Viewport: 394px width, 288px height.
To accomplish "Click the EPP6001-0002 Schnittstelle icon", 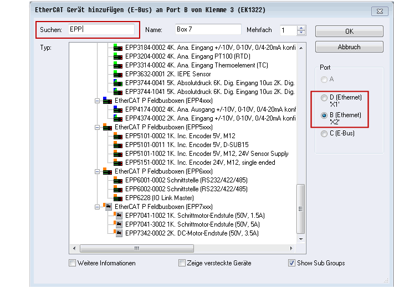I will [x=118, y=180].
